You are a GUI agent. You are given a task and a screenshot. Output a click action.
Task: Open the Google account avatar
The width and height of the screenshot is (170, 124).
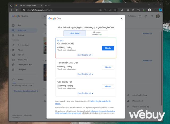[158, 16]
